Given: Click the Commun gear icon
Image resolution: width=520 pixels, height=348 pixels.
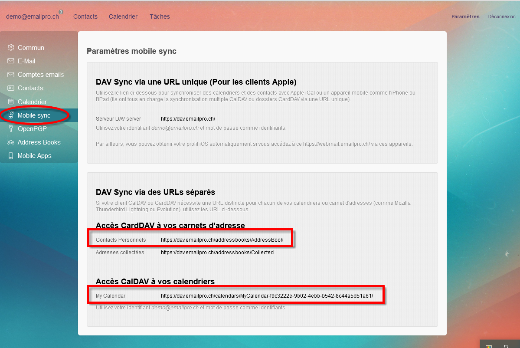Looking at the screenshot, I should 11,47.
